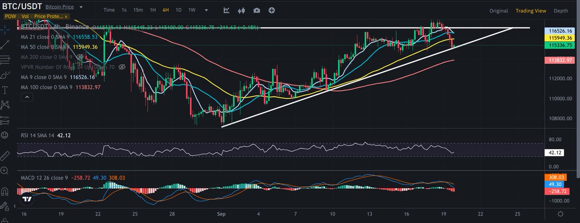Viewport: 580px width, 223px height.
Task: Select the 1H interval
Action: point(153,10)
